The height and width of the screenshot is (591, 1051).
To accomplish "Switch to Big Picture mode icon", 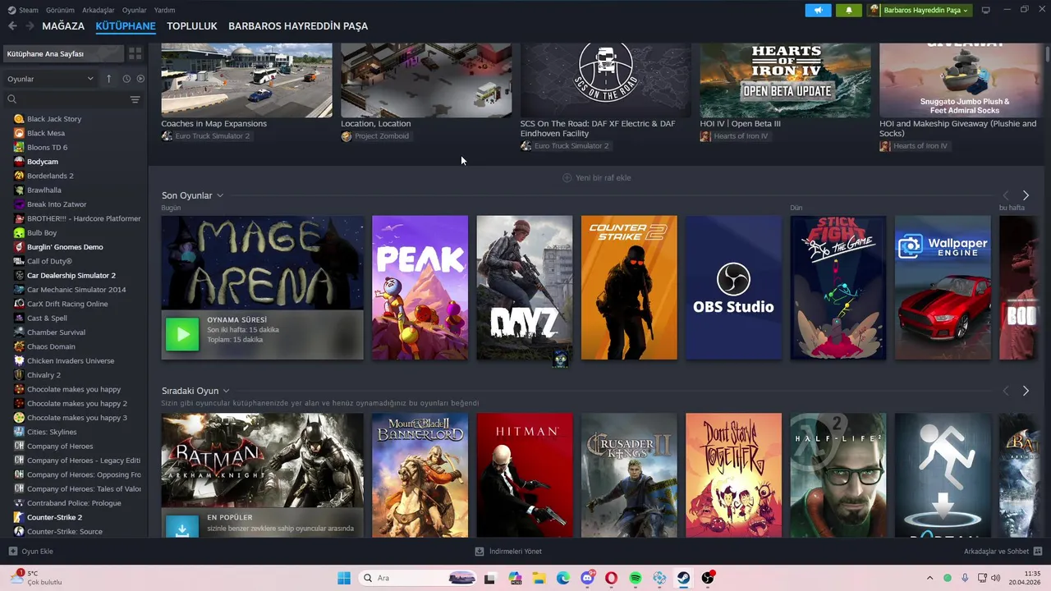I will [x=985, y=10].
